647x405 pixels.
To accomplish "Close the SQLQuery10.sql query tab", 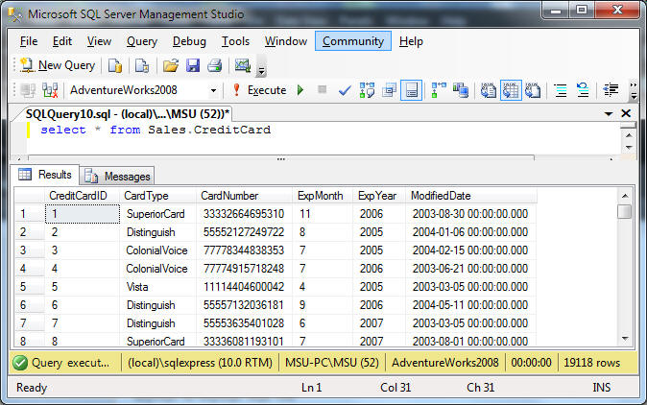I will 626,113.
